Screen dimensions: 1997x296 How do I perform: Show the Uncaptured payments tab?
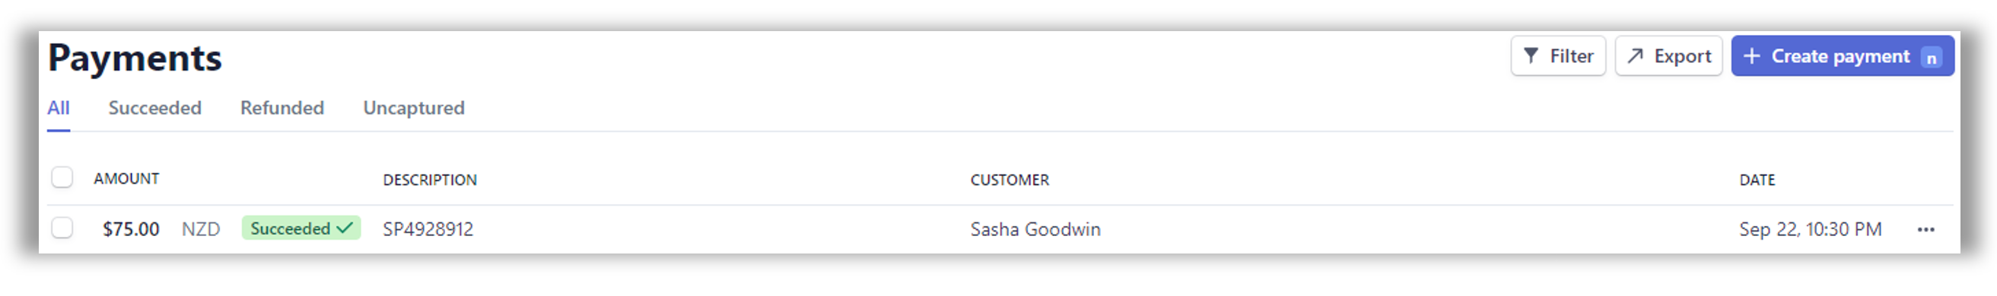click(414, 109)
